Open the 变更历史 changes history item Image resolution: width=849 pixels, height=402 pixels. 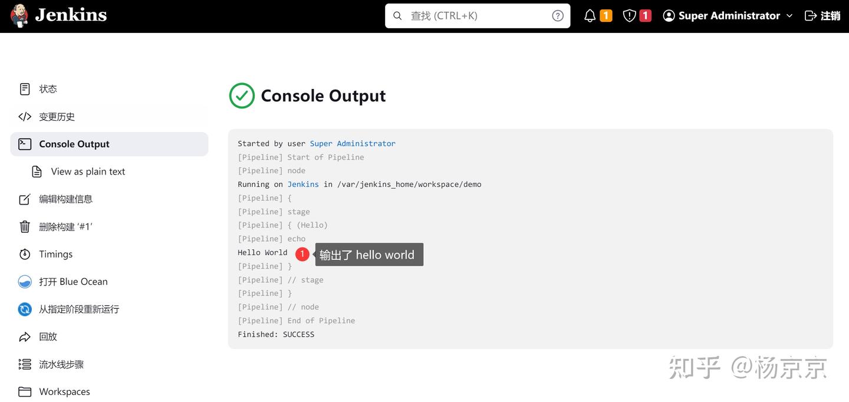(57, 117)
